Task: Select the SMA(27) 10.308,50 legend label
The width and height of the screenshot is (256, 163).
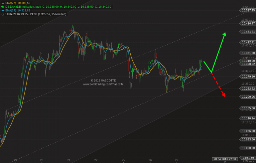Action: 18,3
